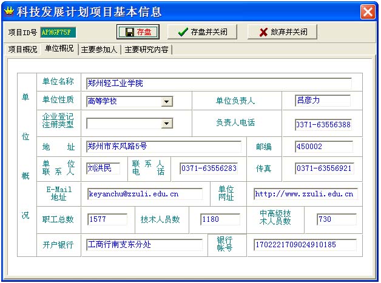Close the window with the red X
This screenshot has width=381, height=283.
(368, 12)
